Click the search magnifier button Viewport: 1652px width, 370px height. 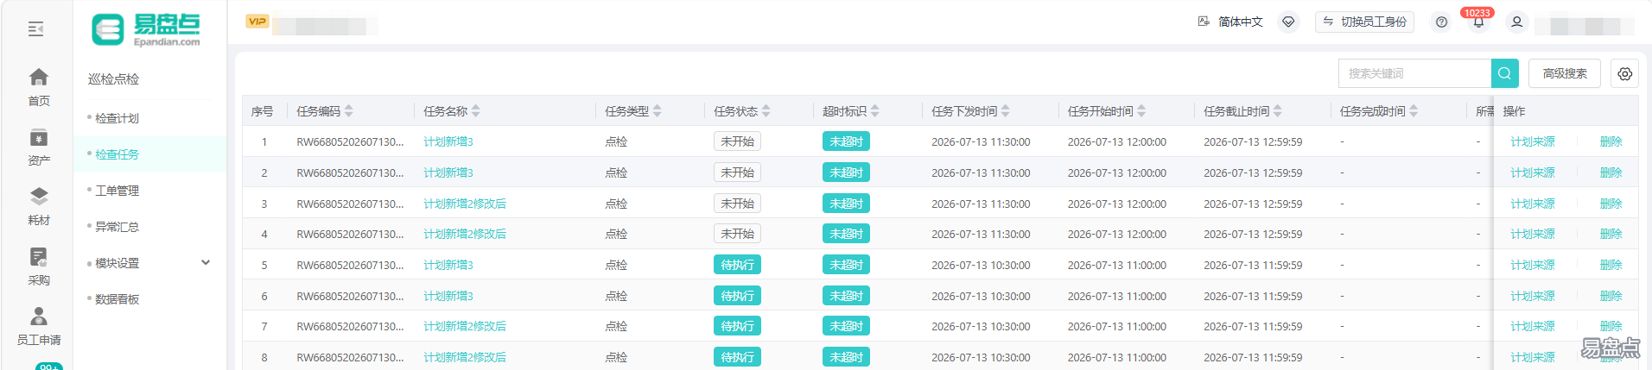[1504, 73]
